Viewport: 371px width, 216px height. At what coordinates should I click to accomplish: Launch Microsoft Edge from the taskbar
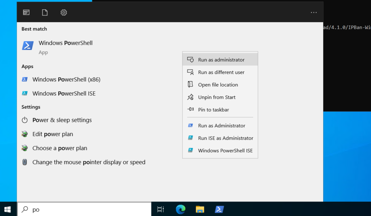pos(180,209)
